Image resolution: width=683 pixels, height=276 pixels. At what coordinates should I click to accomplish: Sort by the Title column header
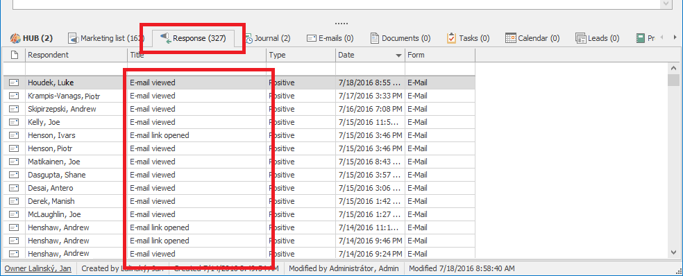pyautogui.click(x=197, y=55)
